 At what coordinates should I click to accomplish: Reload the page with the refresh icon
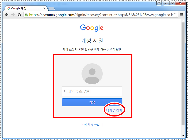(19, 15)
